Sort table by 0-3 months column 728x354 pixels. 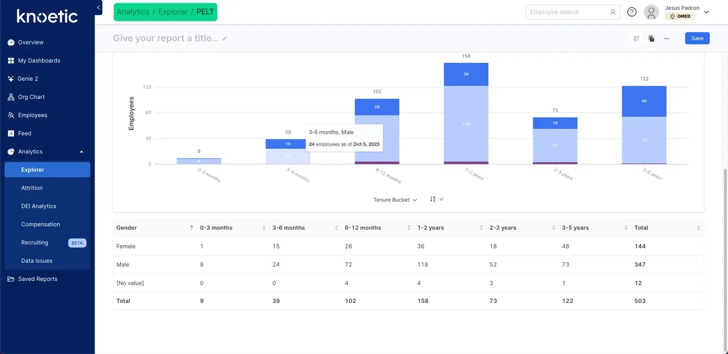(x=264, y=228)
